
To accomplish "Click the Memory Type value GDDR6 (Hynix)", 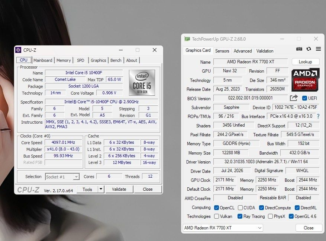I will 236,143.
